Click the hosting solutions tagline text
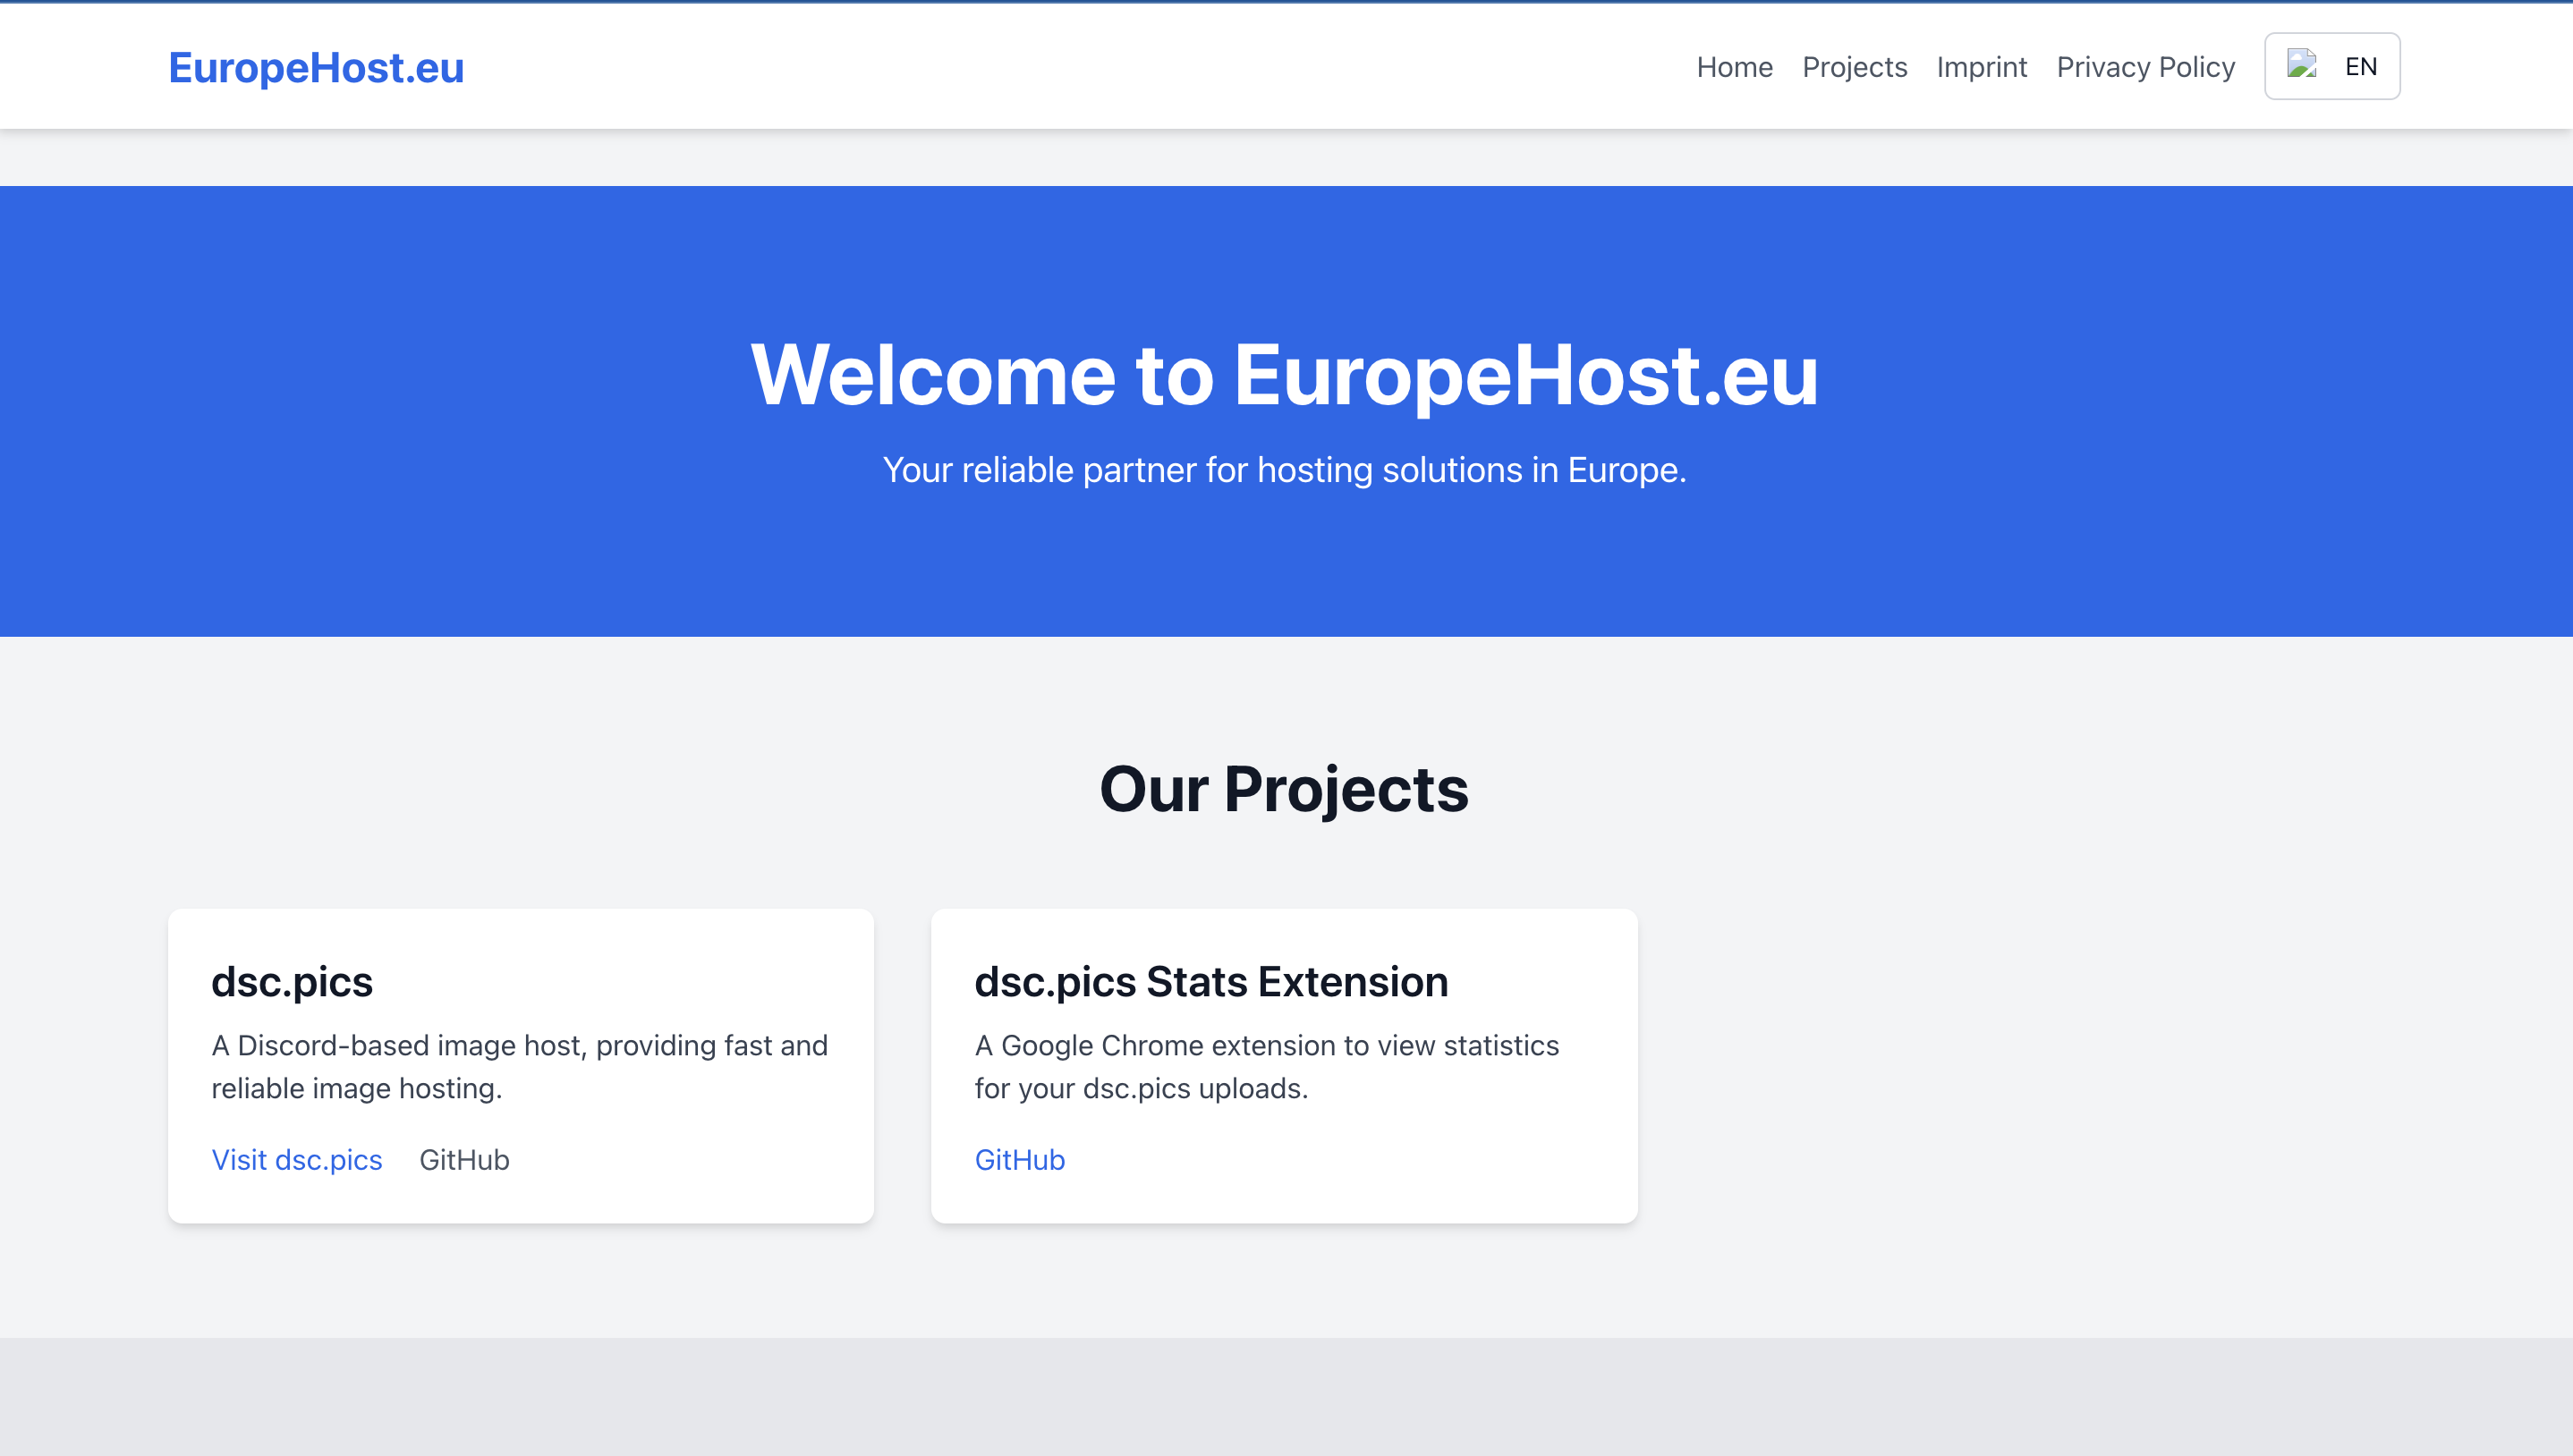Screen dimensions: 2573x1456 click(x=1285, y=469)
